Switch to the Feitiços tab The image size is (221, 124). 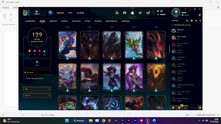[x=76, y=21]
